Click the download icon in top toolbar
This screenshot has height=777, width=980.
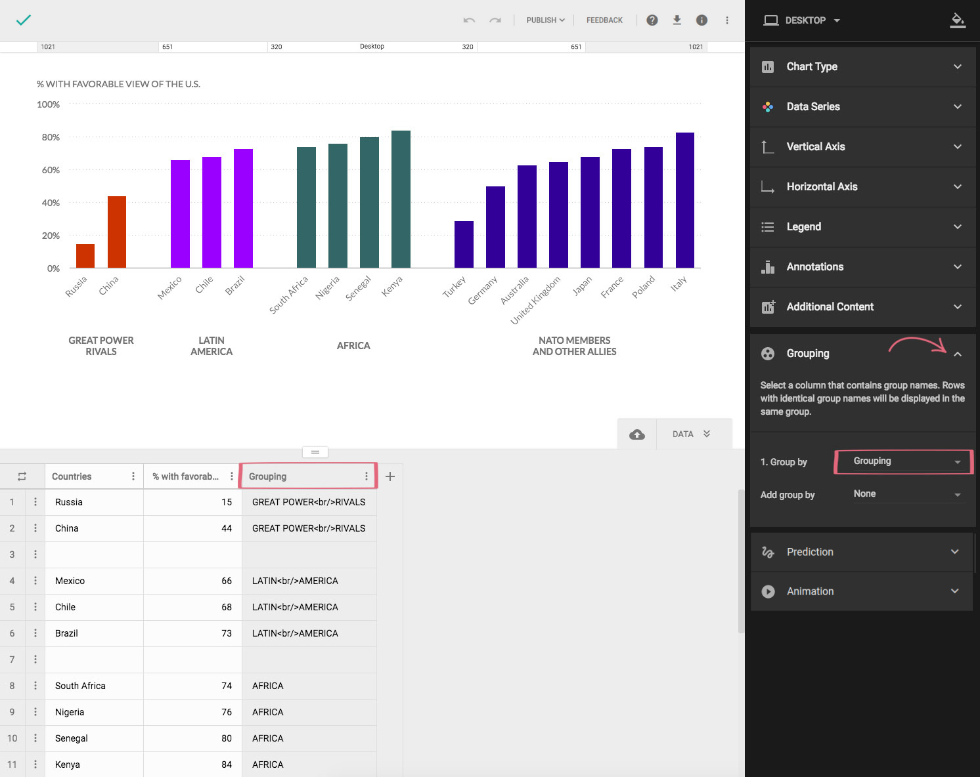[677, 20]
